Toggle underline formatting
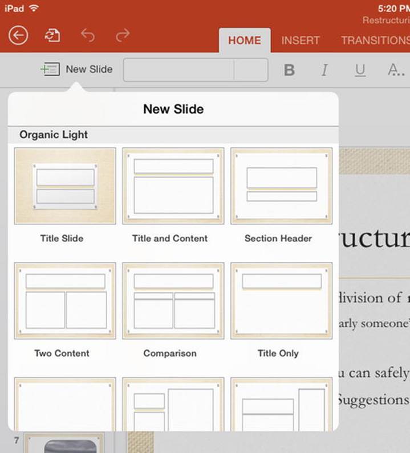The height and width of the screenshot is (453, 410). click(x=360, y=70)
